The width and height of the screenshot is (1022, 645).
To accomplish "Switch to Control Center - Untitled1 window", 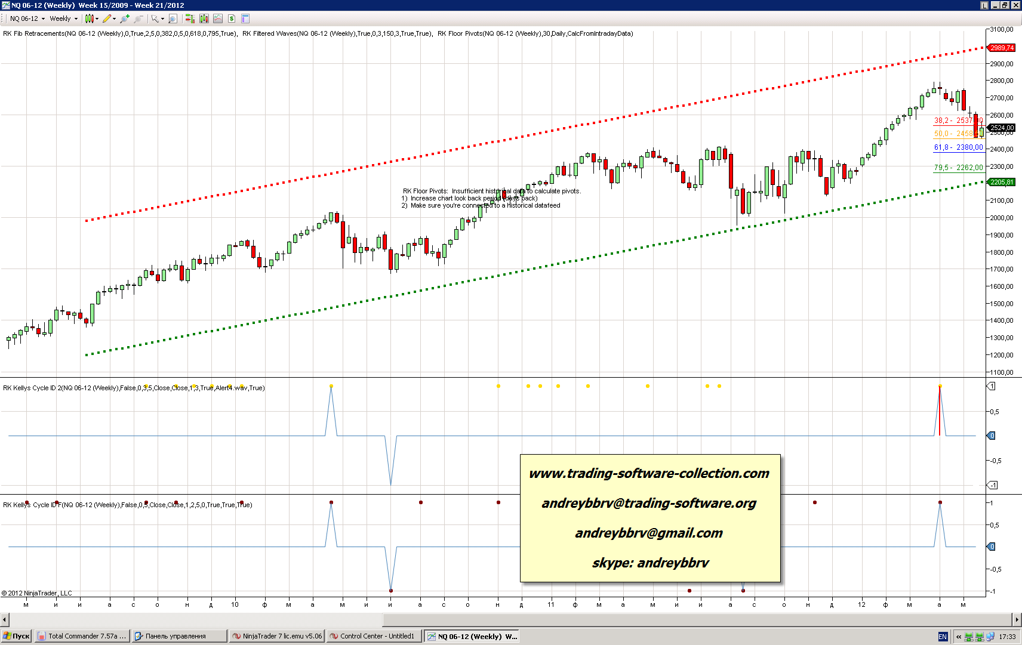I will (x=374, y=636).
